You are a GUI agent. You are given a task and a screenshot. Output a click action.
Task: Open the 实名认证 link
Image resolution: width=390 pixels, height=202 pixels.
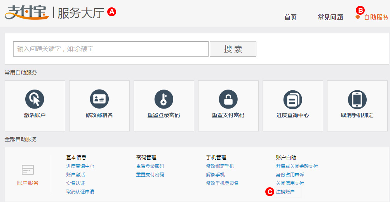pyautogui.click(x=76, y=183)
